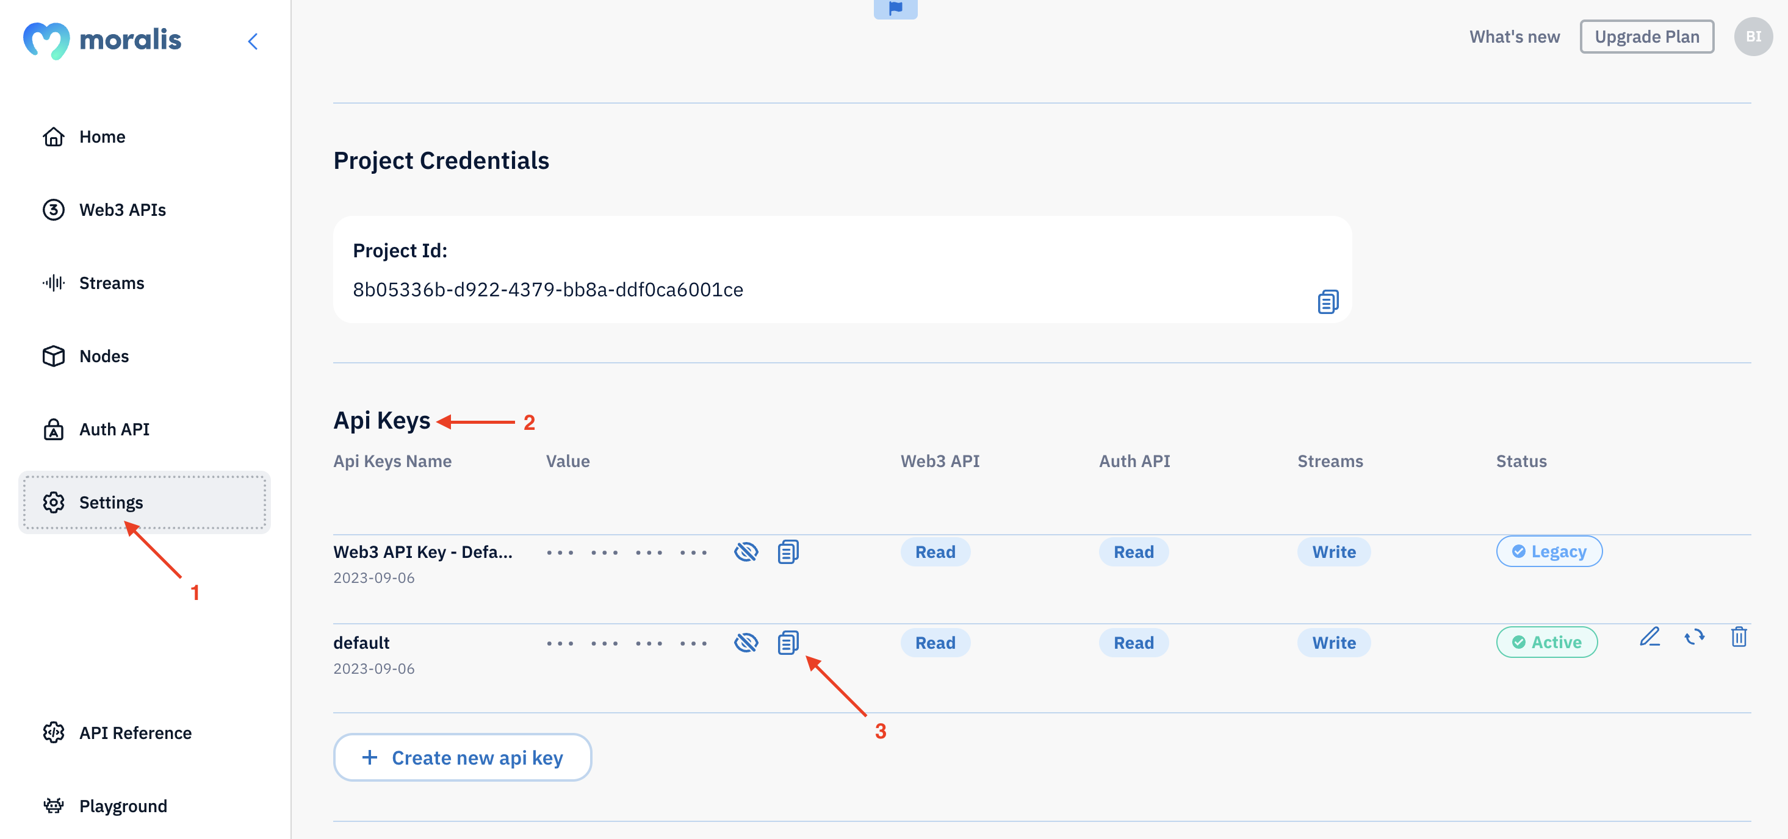
Task: Collapse the sidebar with the chevron arrow
Action: click(253, 41)
